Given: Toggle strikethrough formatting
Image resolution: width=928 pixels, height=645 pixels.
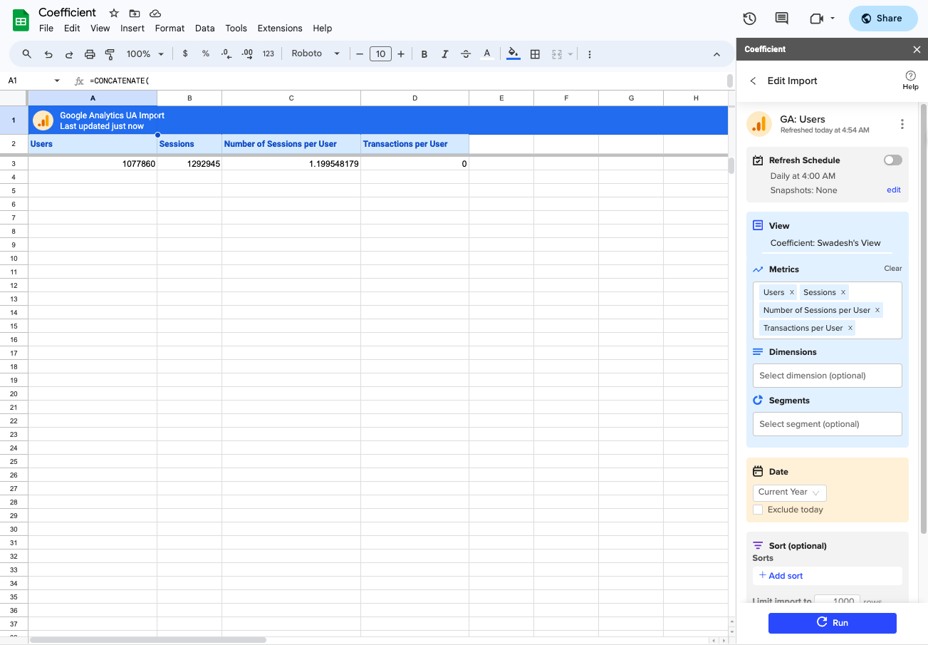Looking at the screenshot, I should click(466, 54).
